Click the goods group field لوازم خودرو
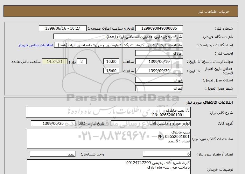 click(x=150, y=123)
